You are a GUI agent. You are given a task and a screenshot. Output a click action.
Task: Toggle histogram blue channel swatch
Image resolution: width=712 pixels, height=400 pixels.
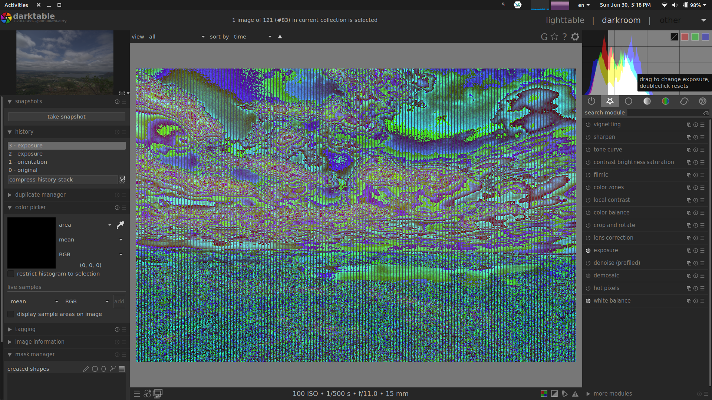tap(706, 37)
